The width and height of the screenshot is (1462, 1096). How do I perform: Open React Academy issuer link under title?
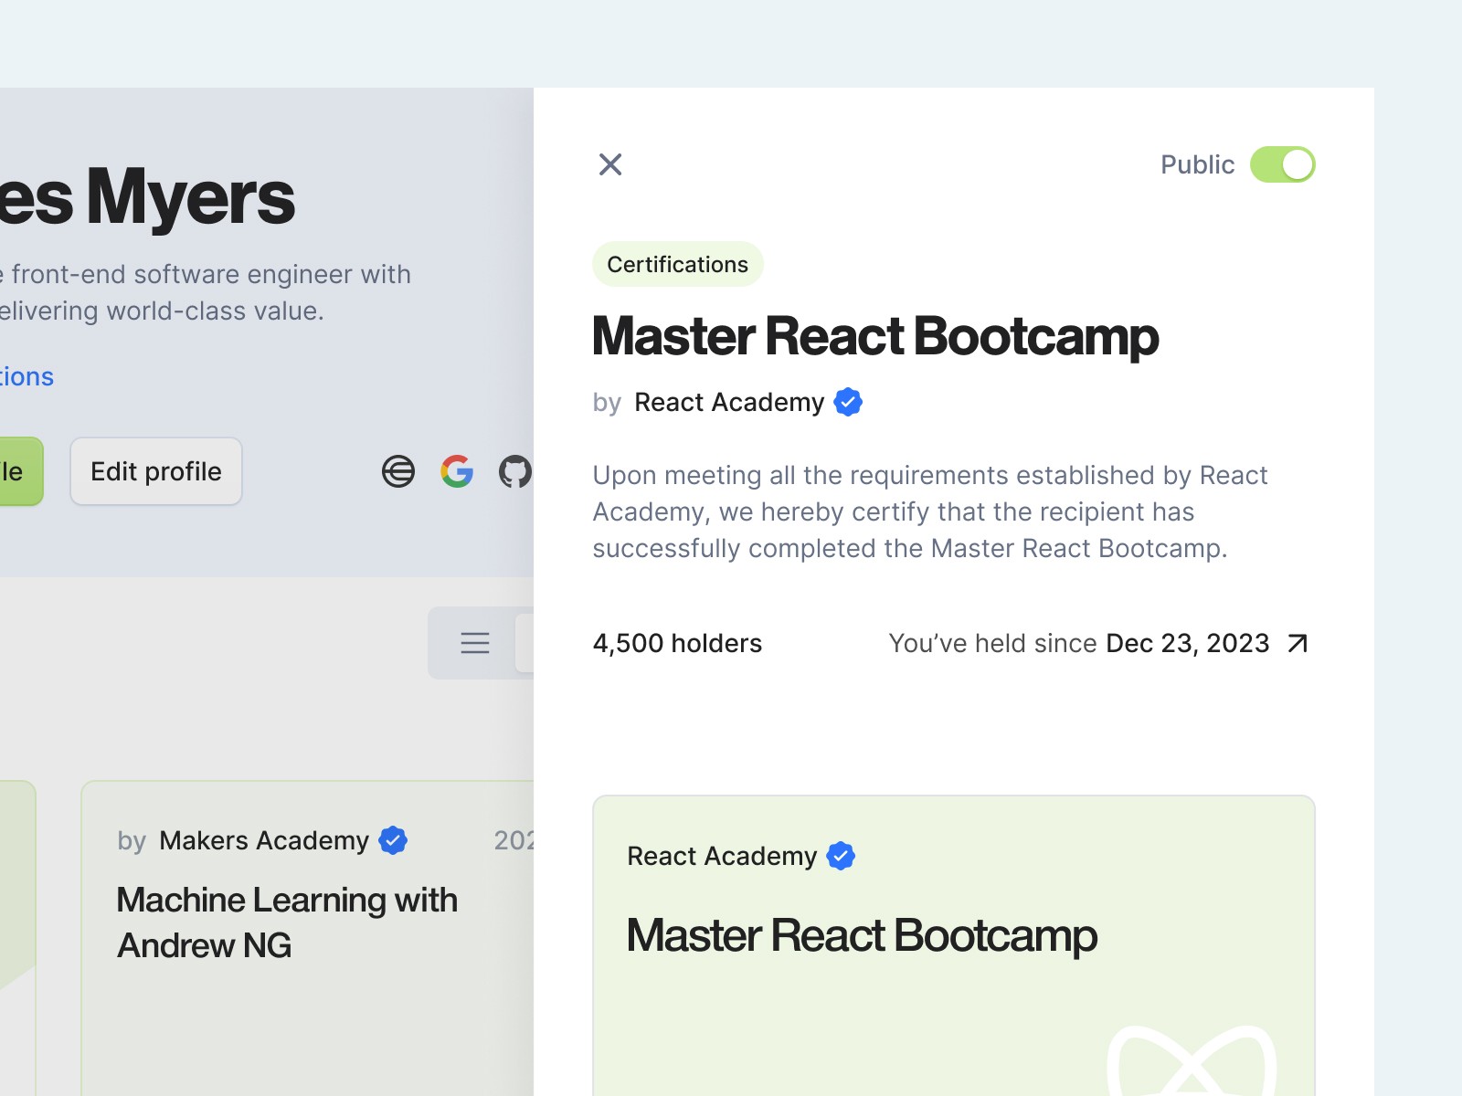(x=729, y=402)
